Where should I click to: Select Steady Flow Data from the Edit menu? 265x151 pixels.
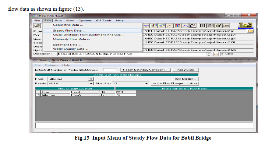pyautogui.click(x=69, y=30)
